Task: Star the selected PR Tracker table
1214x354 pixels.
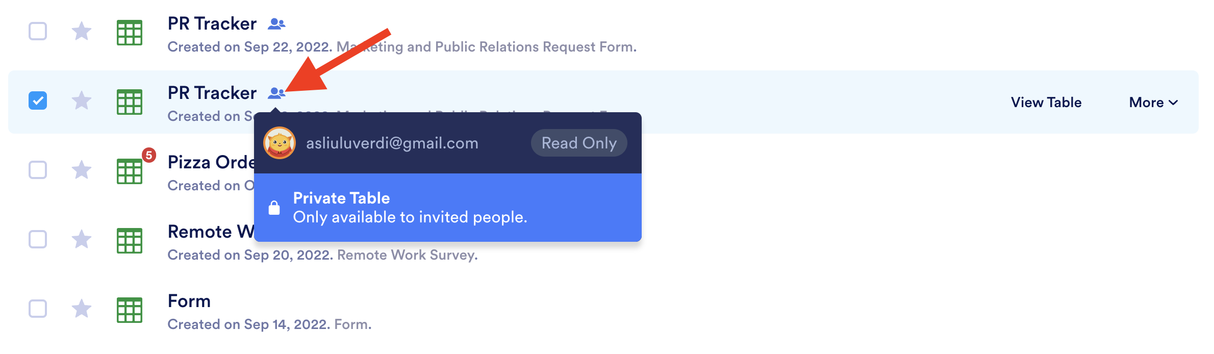Action: coord(82,100)
